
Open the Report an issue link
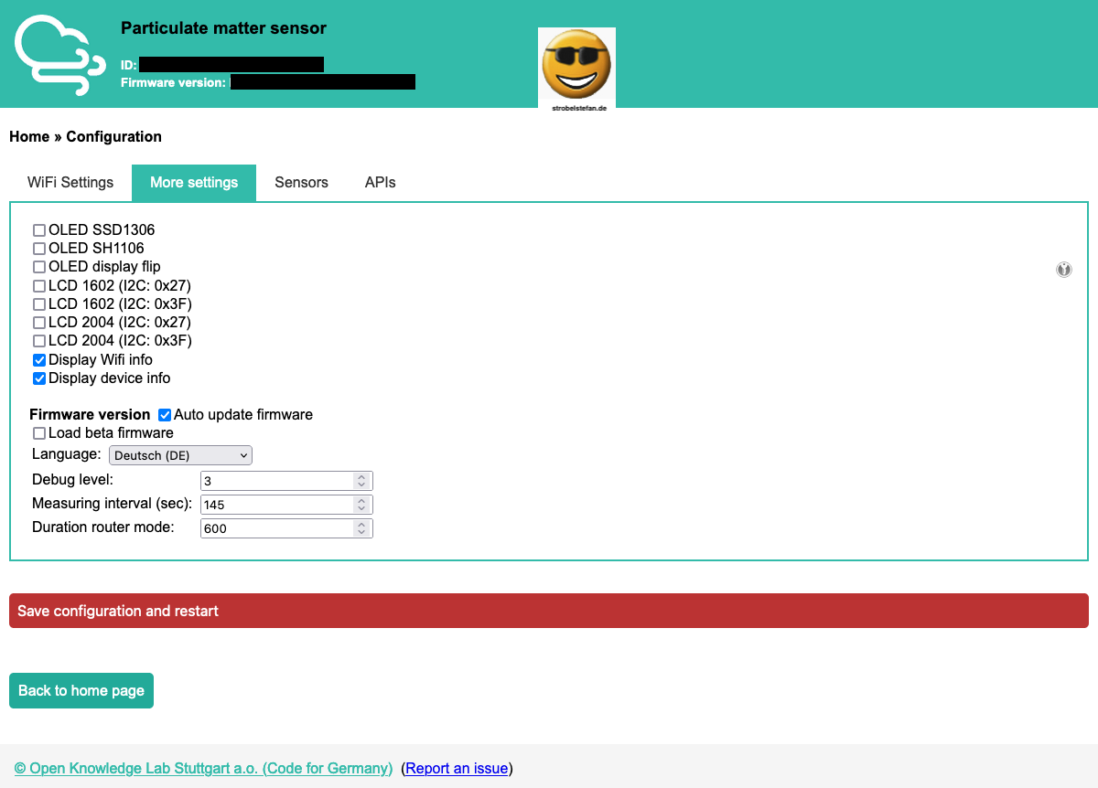[x=456, y=768]
